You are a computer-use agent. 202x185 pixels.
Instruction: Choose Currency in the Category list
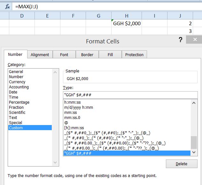[x=17, y=82]
